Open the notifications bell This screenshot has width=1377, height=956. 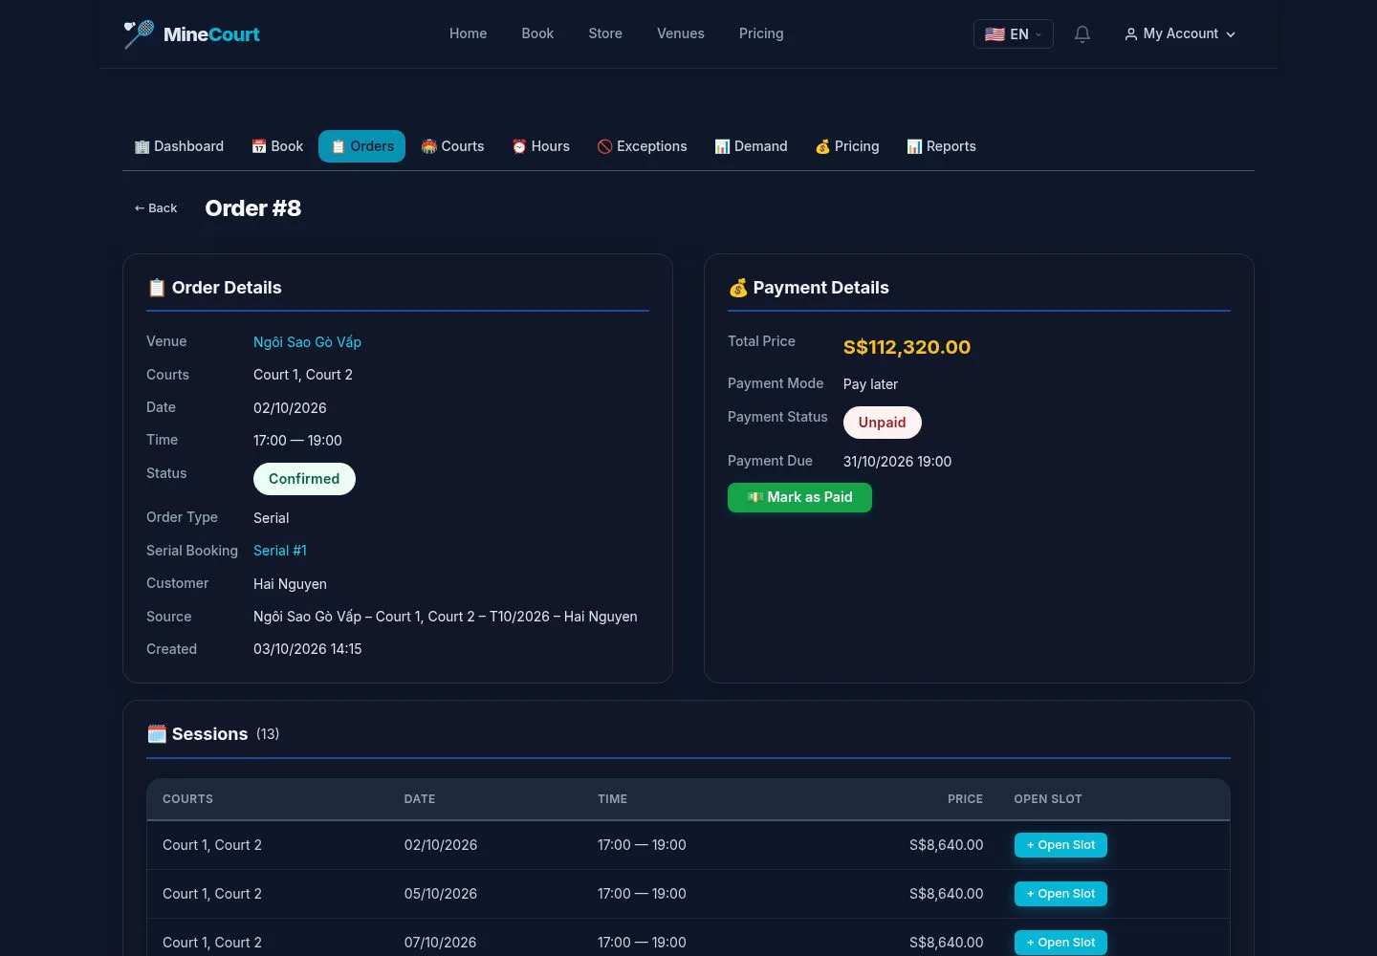(1082, 34)
